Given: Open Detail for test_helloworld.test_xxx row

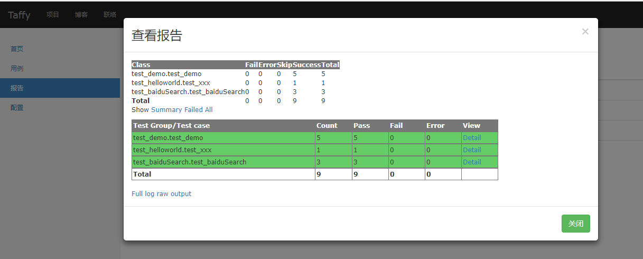Looking at the screenshot, I should (472, 150).
